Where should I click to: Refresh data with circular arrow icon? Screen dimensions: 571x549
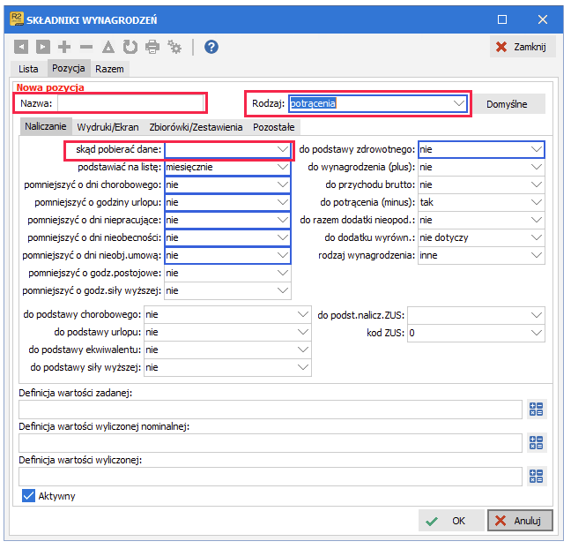pyautogui.click(x=130, y=47)
